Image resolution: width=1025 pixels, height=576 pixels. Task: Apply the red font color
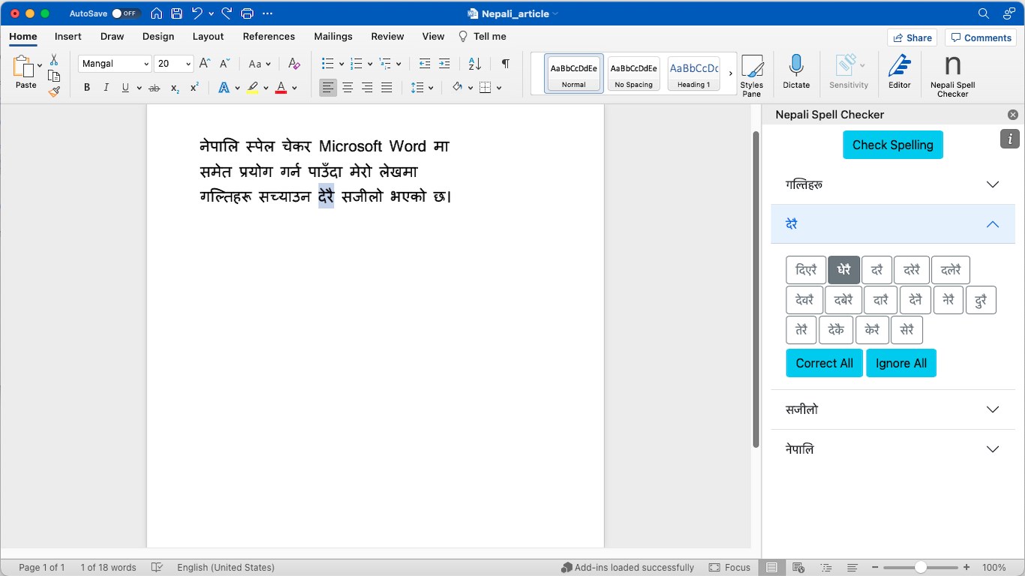[x=281, y=88]
